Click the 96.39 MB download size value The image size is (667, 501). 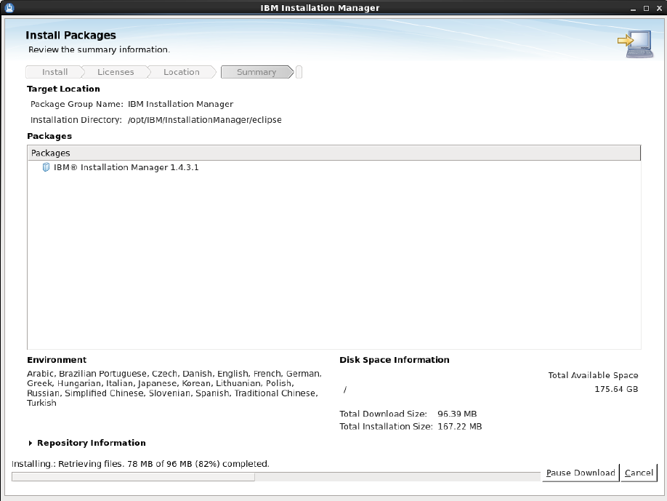tap(457, 414)
